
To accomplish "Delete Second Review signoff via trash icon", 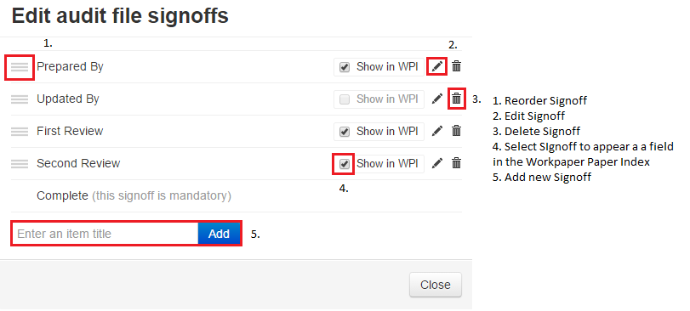I will point(457,163).
